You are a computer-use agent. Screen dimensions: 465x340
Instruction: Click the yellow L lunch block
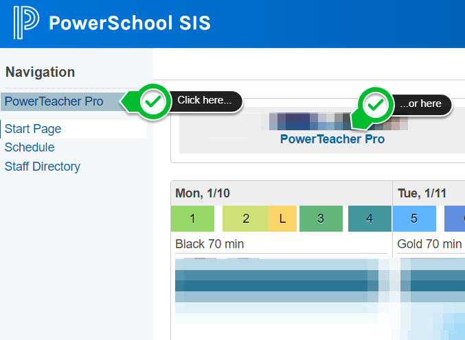(x=282, y=219)
